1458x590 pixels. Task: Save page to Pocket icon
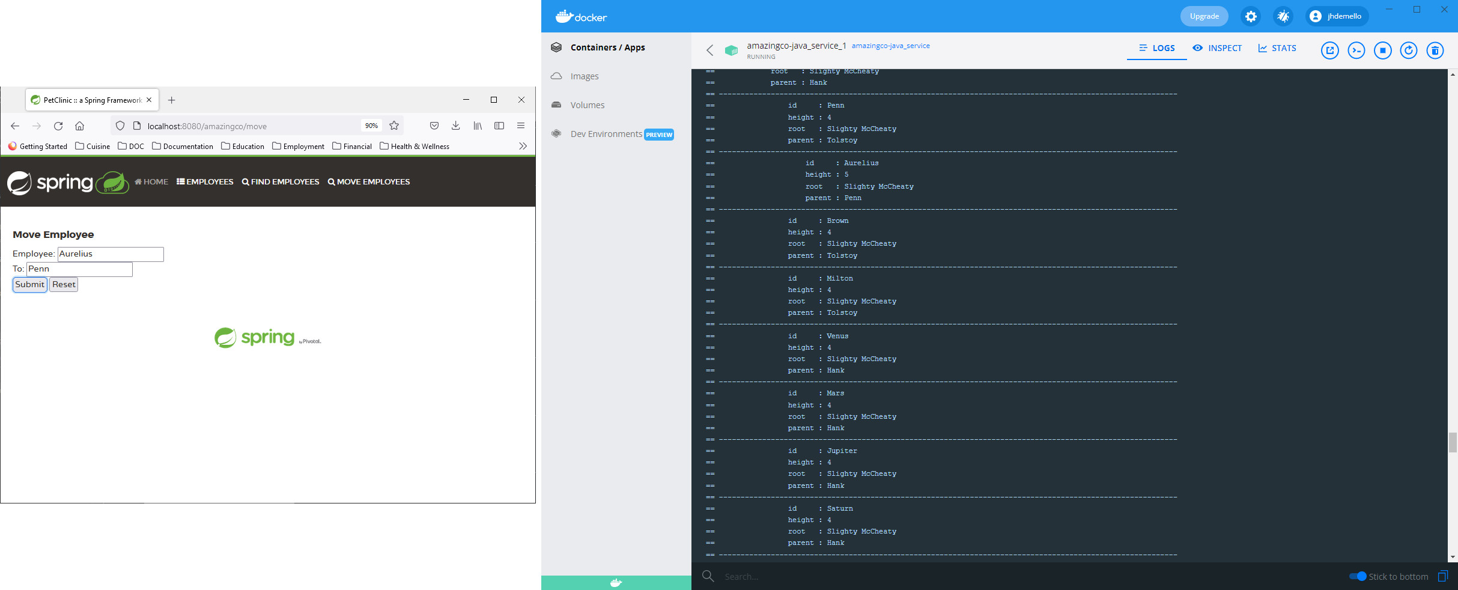point(434,126)
